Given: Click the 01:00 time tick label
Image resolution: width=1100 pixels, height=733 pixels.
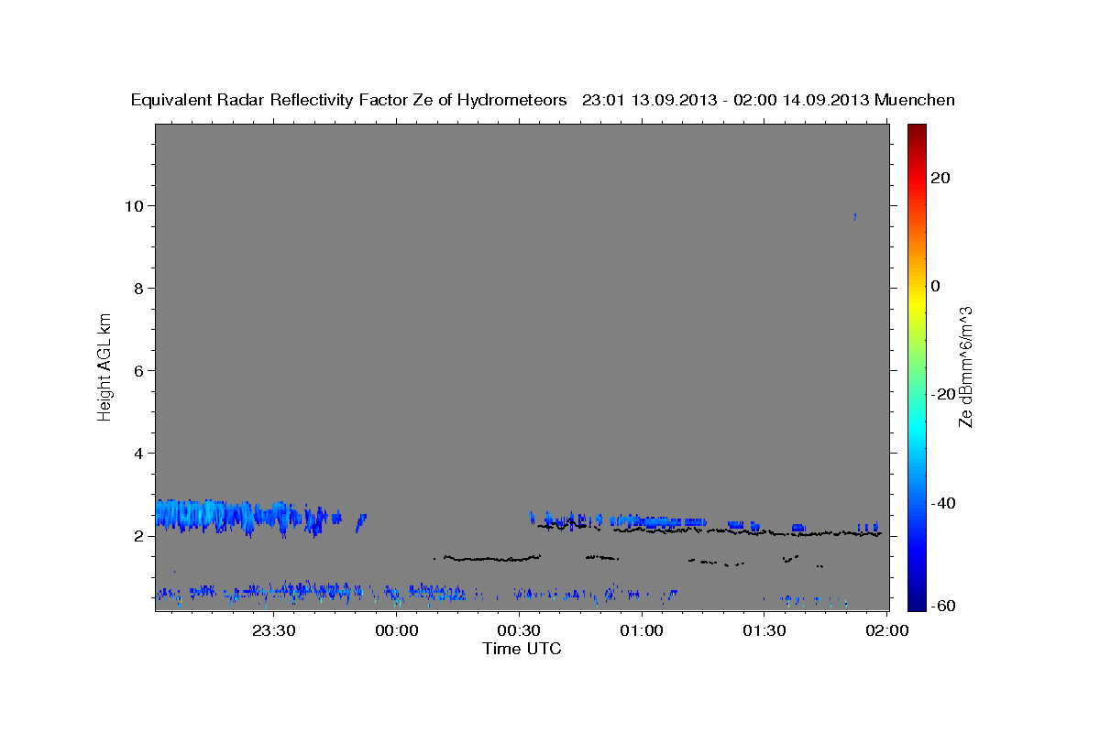Looking at the screenshot, I should tap(641, 631).
